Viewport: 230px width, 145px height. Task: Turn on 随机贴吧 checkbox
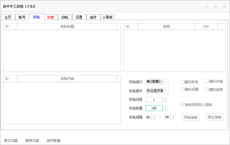pyautogui.click(x=207, y=89)
